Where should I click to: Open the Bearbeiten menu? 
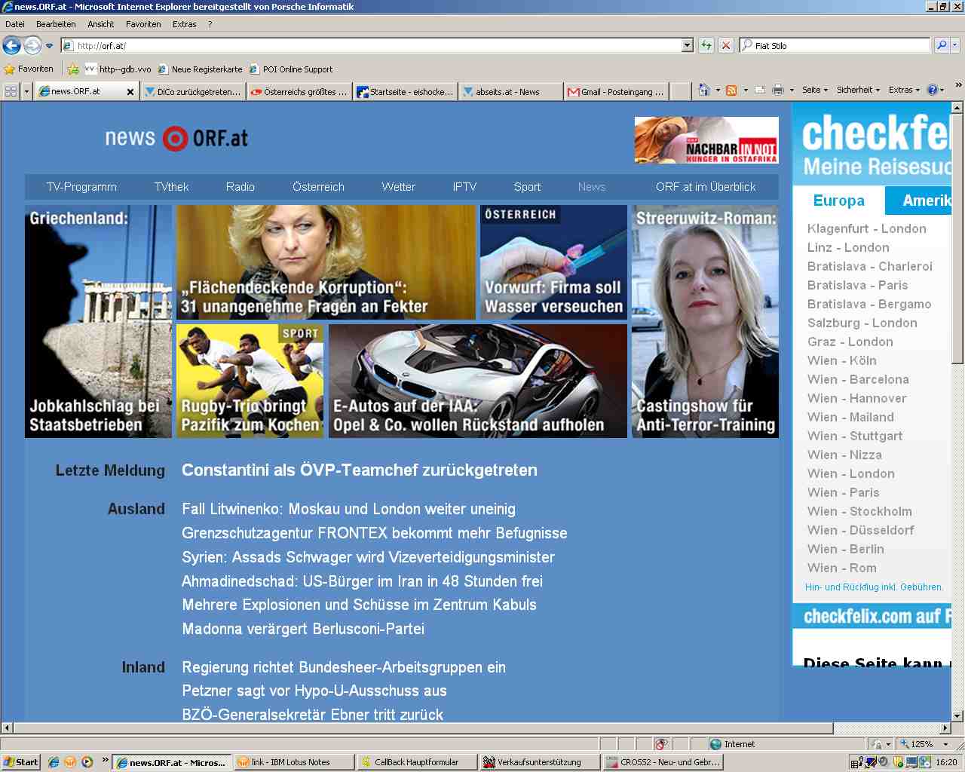pos(56,24)
